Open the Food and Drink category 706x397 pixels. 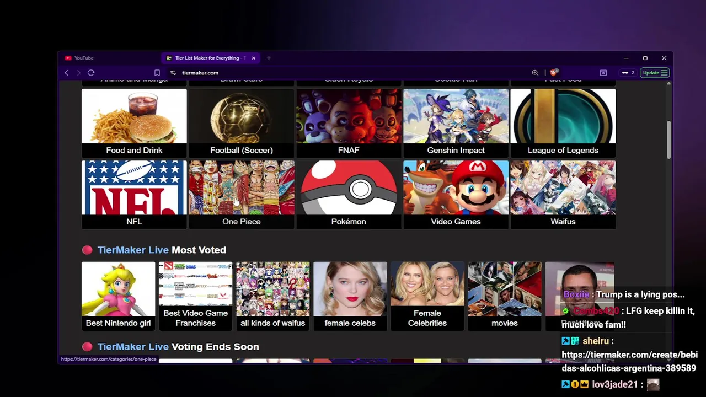click(134, 124)
